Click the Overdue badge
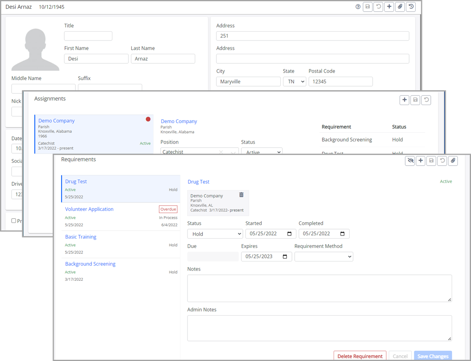Viewport: 471px width, 361px height. [x=168, y=209]
